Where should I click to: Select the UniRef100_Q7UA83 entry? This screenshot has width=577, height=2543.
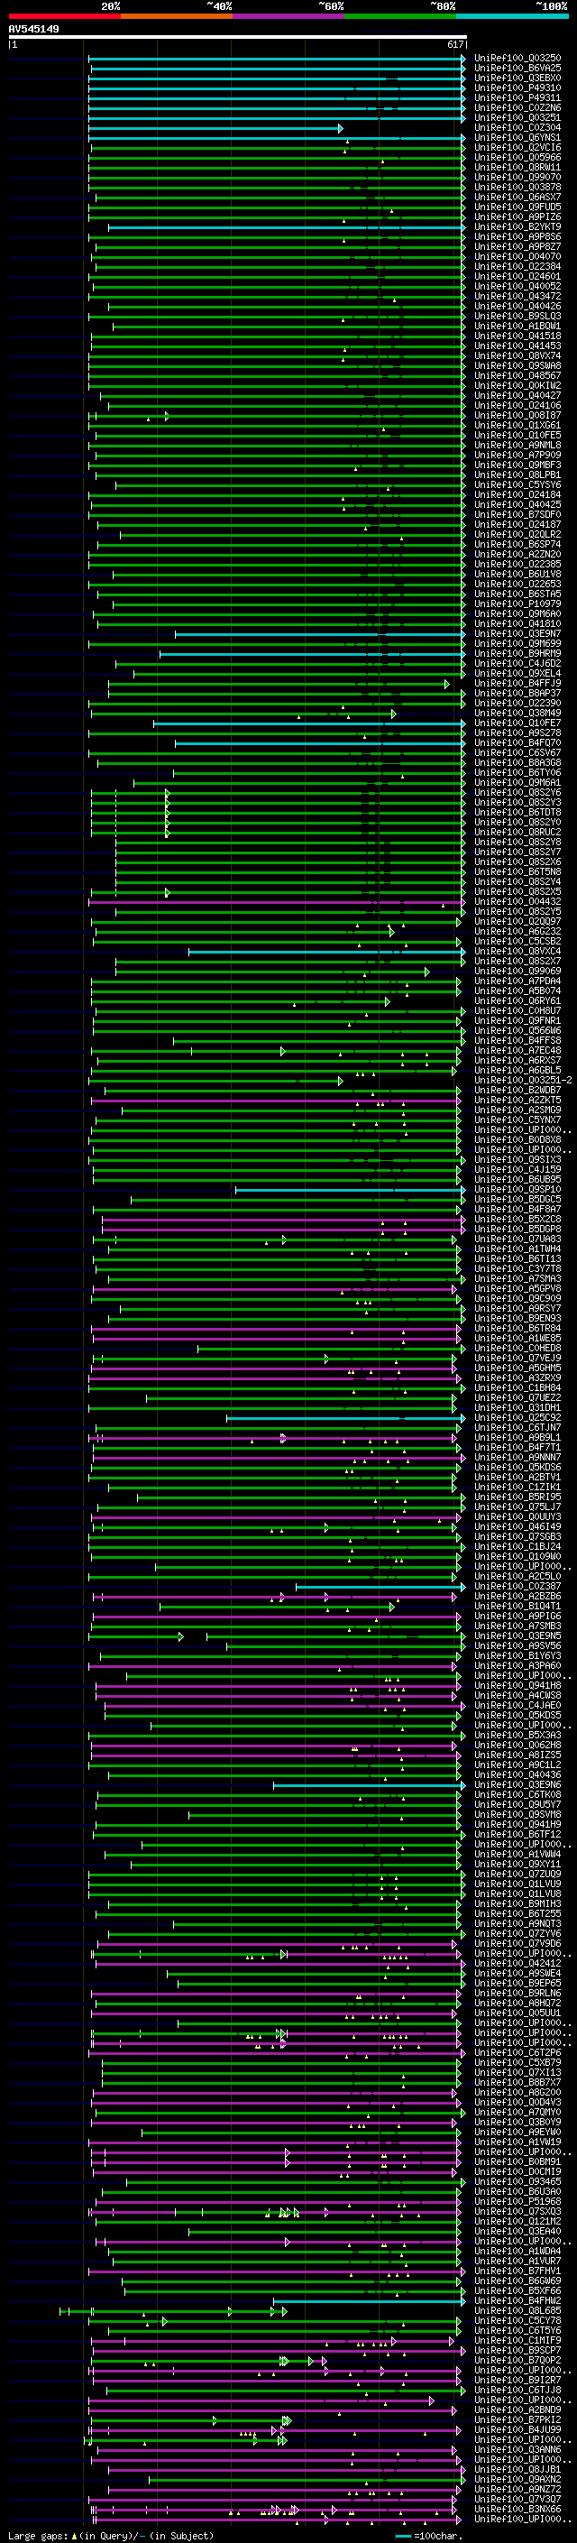pos(517,1239)
